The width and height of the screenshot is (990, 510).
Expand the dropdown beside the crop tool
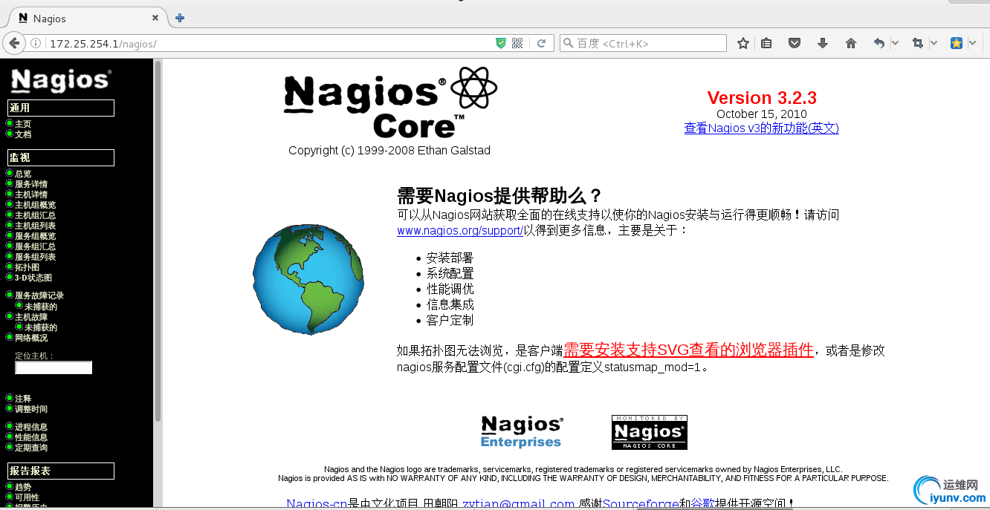[x=934, y=44]
